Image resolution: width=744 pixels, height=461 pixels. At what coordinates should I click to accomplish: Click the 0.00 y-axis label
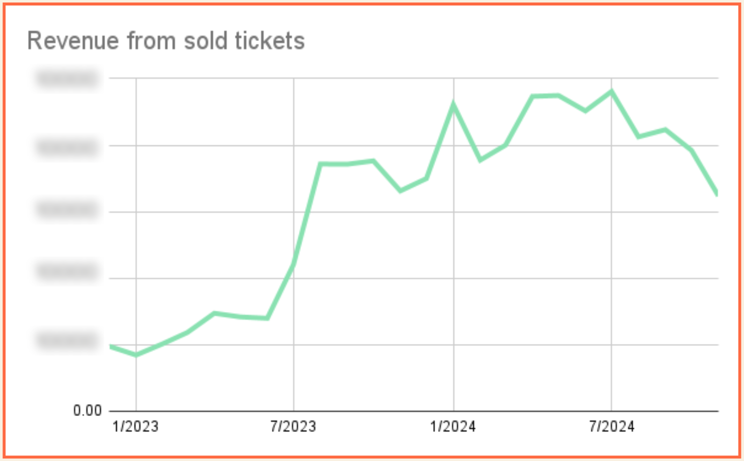pyautogui.click(x=88, y=410)
